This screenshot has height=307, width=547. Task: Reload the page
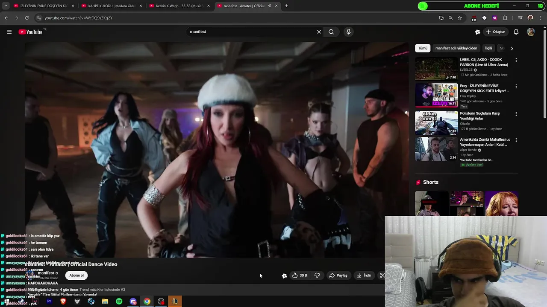pyautogui.click(x=26, y=18)
